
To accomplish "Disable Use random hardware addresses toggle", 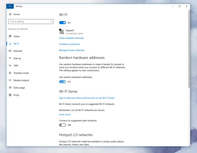I will tap(62, 81).
